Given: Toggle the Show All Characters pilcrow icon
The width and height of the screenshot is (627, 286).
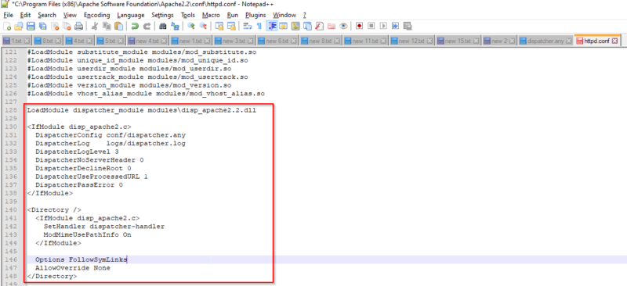Looking at the screenshot, I should 259,26.
